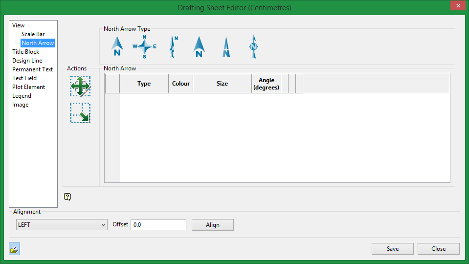Select the first plain N north arrow type

[116, 47]
